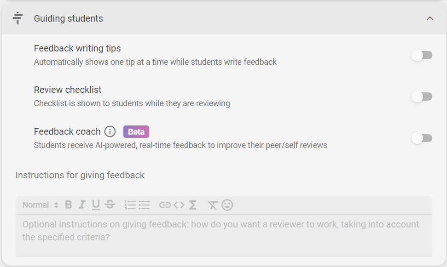Clear text formatting in the editor
The height and width of the screenshot is (267, 447).
pyautogui.click(x=212, y=205)
